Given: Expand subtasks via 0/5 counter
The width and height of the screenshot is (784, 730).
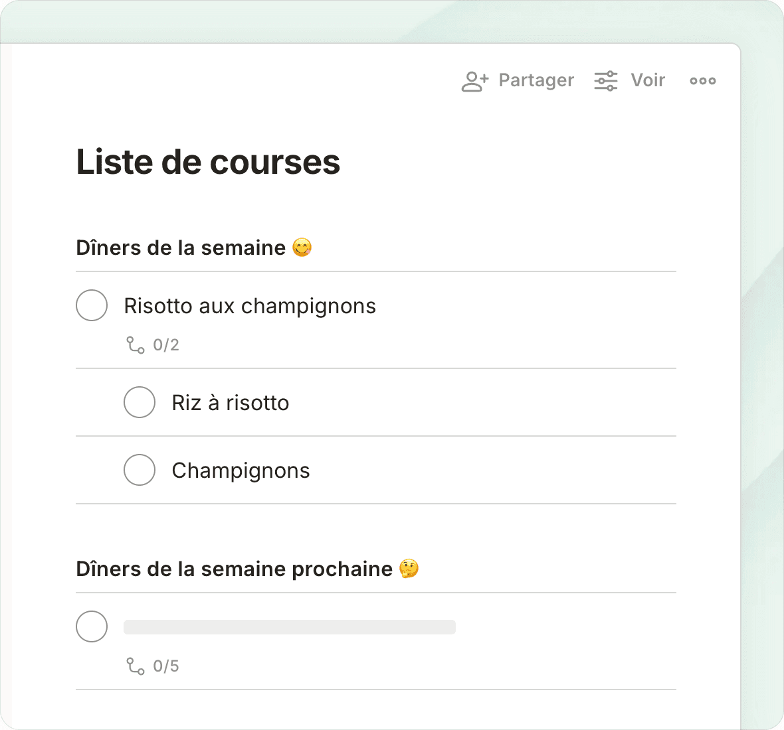Looking at the screenshot, I should click(x=166, y=666).
